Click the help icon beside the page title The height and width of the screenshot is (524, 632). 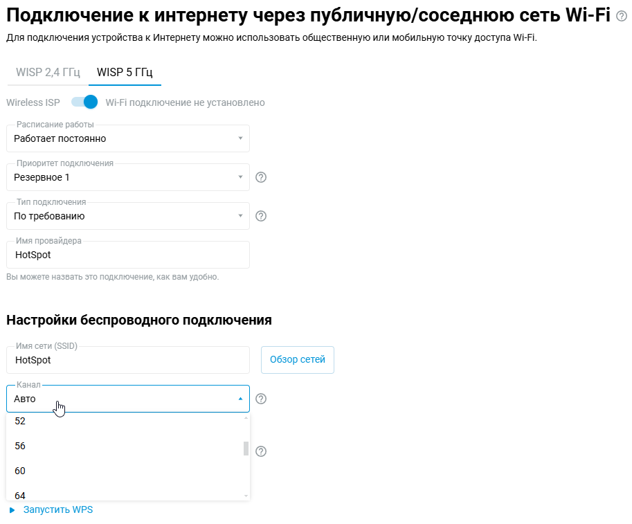click(x=621, y=17)
